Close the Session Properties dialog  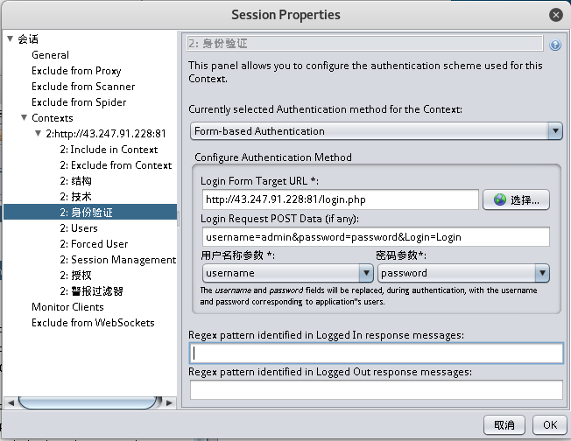556,15
